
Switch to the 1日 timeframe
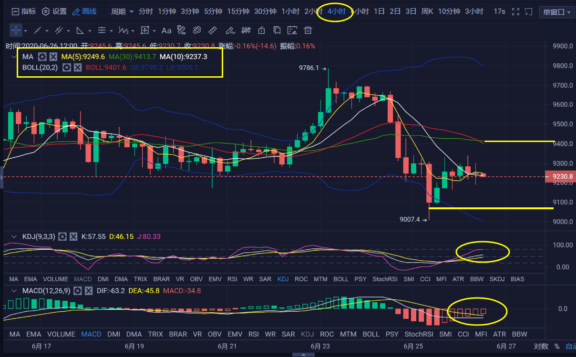(x=379, y=11)
